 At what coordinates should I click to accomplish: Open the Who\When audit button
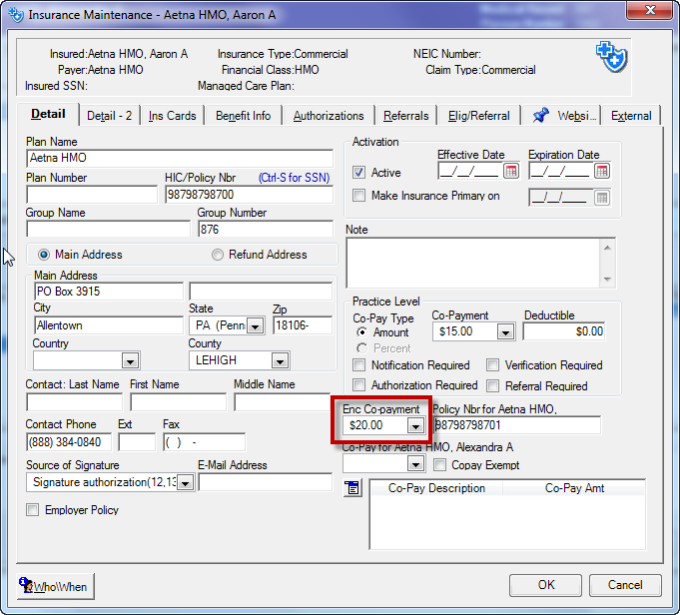(x=56, y=586)
